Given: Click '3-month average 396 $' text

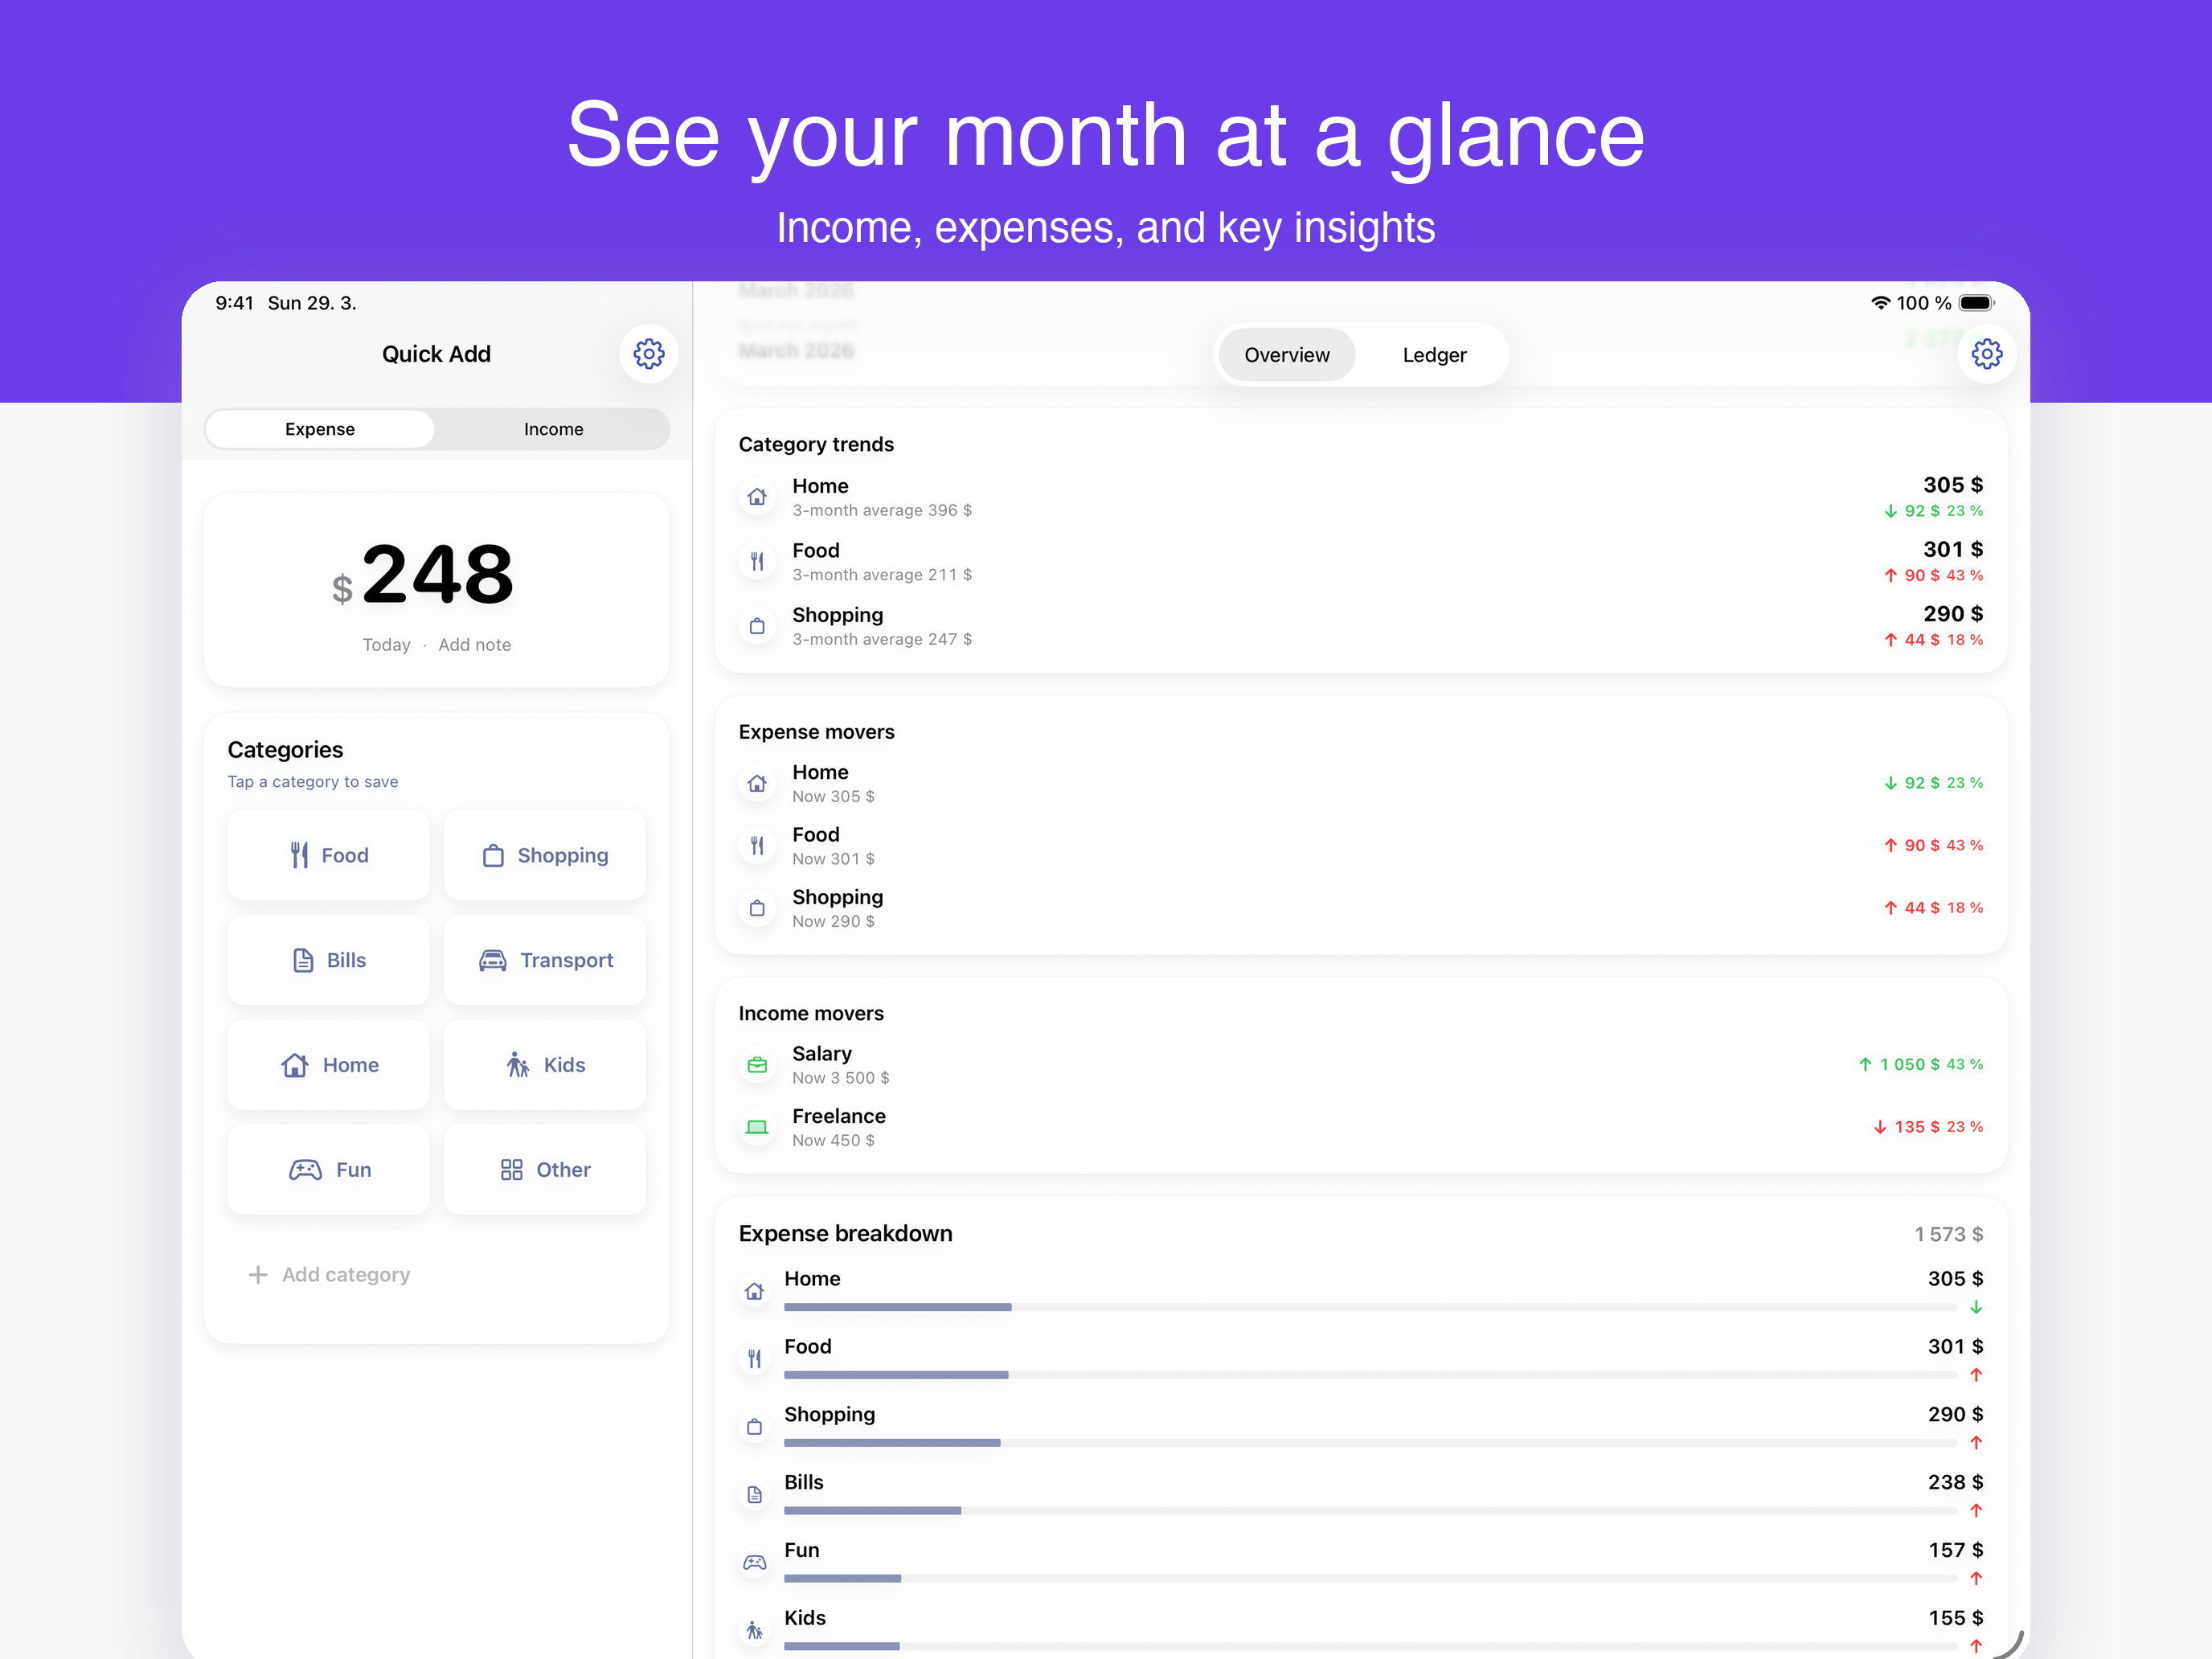Looking at the screenshot, I should point(882,510).
